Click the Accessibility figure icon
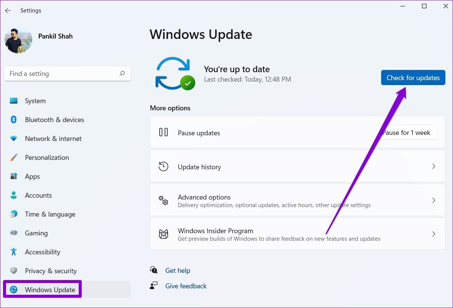 coord(14,252)
